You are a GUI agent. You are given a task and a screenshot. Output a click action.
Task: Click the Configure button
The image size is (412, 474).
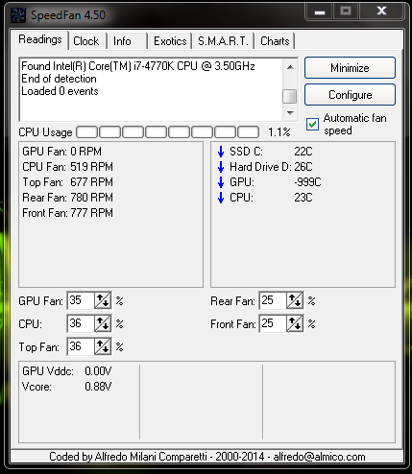pyautogui.click(x=350, y=95)
